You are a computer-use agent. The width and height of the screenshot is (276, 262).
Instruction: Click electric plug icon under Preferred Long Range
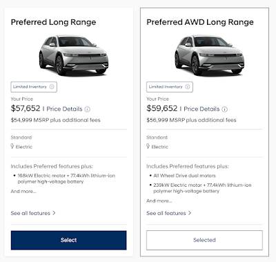pos(12,146)
